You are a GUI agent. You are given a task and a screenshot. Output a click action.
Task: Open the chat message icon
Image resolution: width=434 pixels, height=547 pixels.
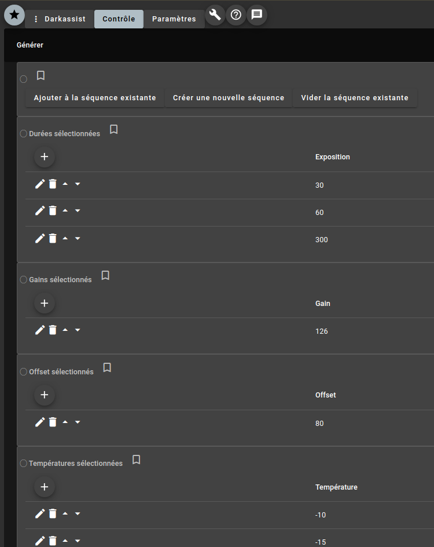point(257,14)
